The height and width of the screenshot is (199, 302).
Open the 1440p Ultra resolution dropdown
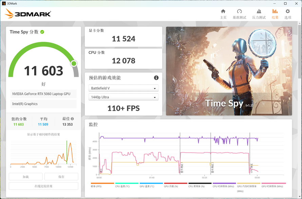coord(124,97)
